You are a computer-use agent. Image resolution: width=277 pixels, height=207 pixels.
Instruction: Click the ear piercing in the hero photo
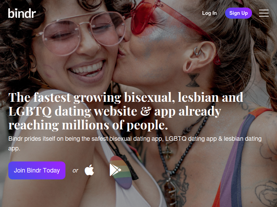click(x=197, y=51)
